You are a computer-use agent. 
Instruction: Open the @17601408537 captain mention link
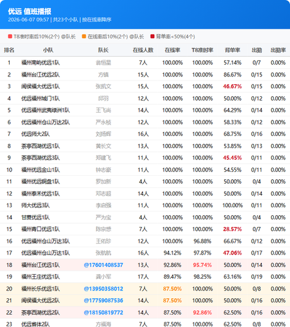click(x=103, y=265)
